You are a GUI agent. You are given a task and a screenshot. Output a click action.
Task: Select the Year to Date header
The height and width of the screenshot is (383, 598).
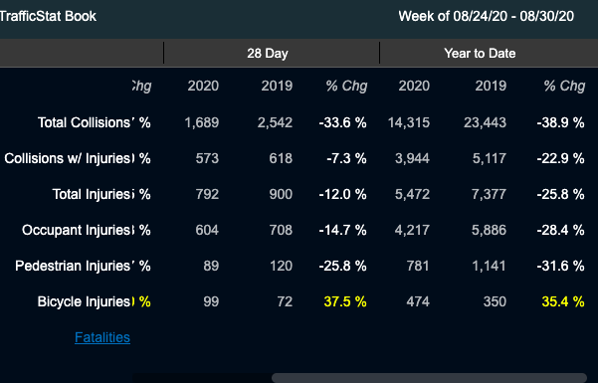pyautogui.click(x=480, y=53)
